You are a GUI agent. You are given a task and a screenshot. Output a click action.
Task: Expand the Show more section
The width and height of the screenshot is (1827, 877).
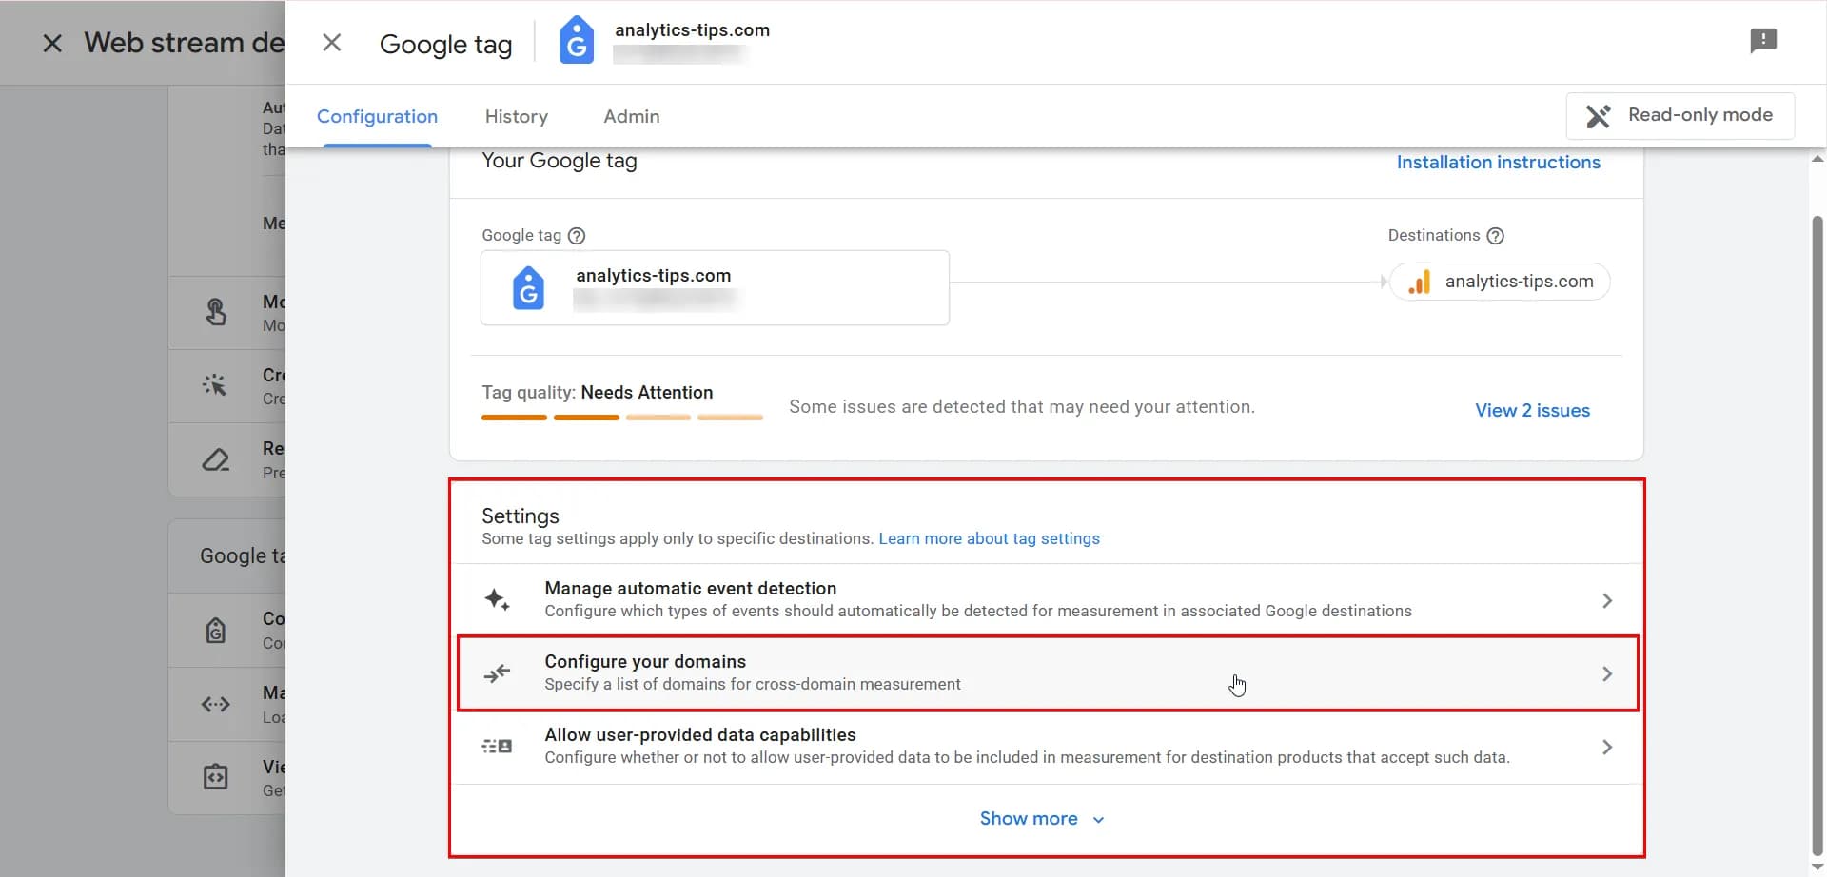(x=1042, y=818)
